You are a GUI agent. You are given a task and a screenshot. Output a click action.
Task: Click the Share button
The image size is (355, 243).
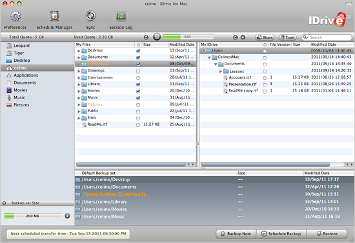[x=265, y=37]
